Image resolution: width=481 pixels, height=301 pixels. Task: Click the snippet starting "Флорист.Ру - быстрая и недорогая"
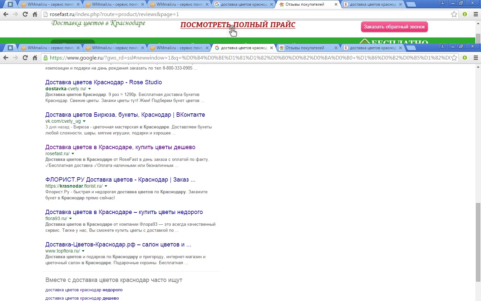(x=126, y=195)
